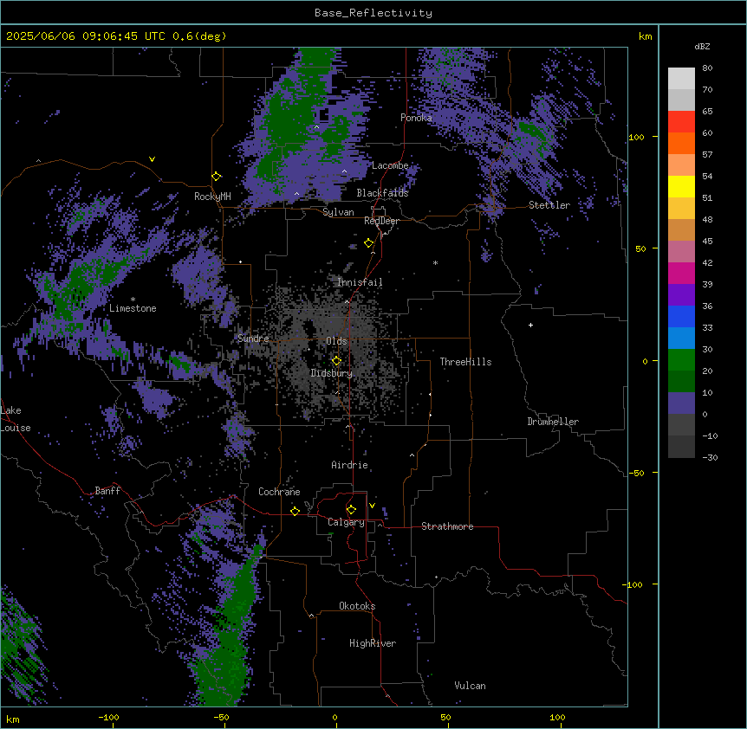
Task: Click the yellow V marker northwest of RockyMH
Action: (x=152, y=159)
